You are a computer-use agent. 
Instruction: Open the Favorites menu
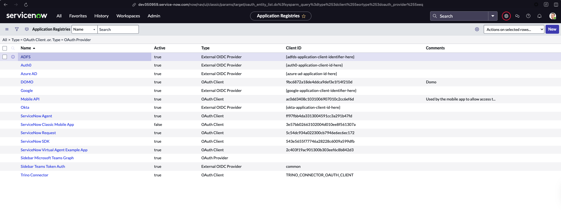(78, 16)
